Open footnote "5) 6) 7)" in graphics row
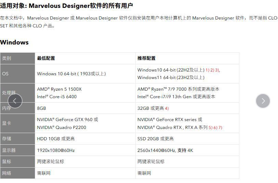 click(215, 128)
